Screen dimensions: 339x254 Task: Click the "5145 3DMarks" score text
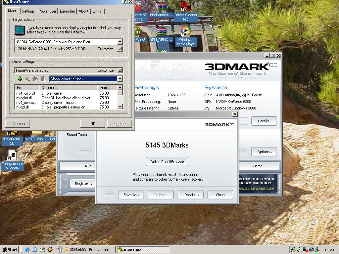pyautogui.click(x=167, y=145)
